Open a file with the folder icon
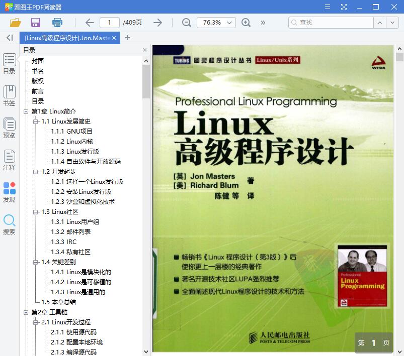The width and height of the screenshot is (404, 356). click(x=16, y=23)
